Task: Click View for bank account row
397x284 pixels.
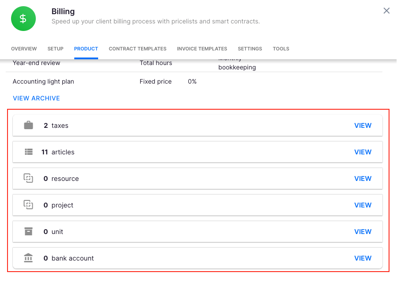Action: [363, 258]
